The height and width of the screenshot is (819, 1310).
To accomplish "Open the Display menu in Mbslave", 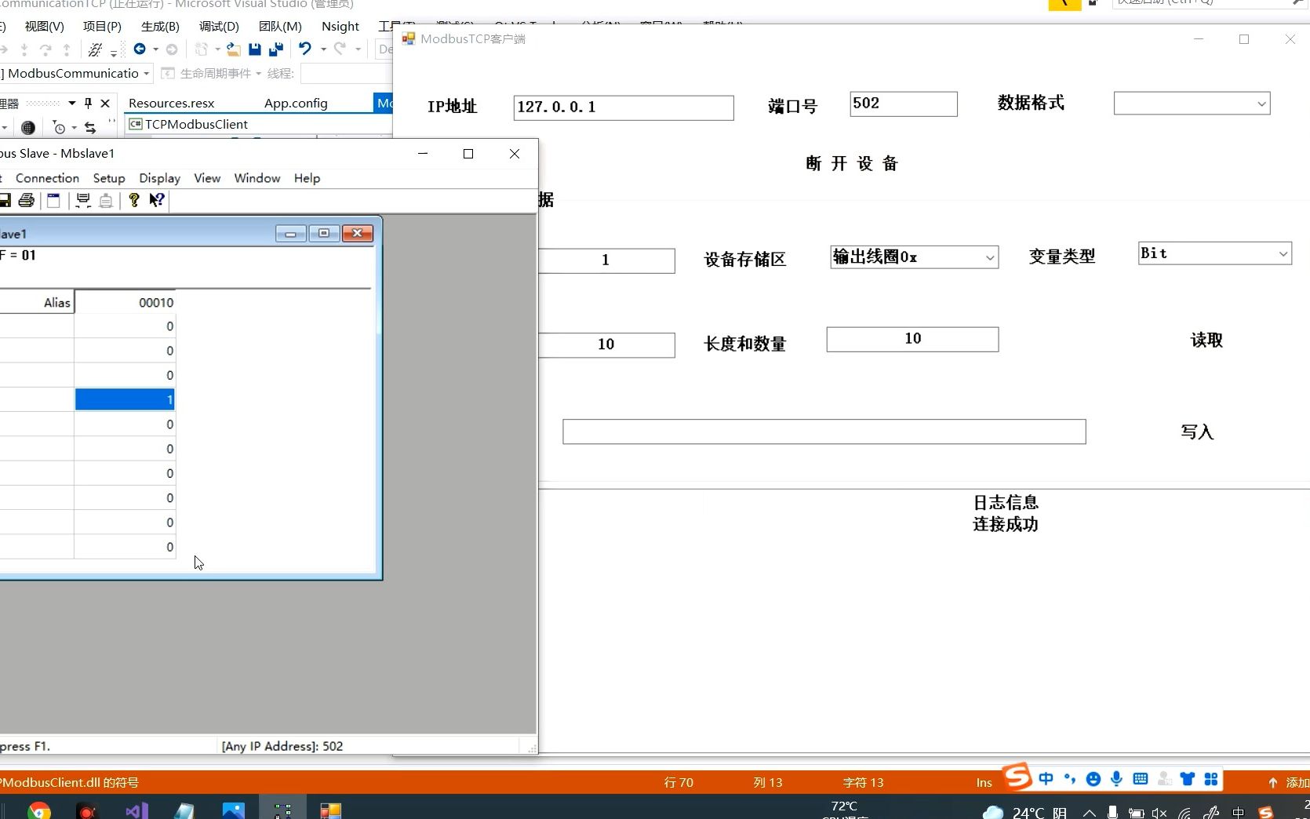I will 159,178.
